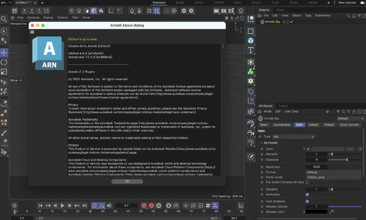
Task: Toggle the New Layouts switch
Action: pos(363,3)
